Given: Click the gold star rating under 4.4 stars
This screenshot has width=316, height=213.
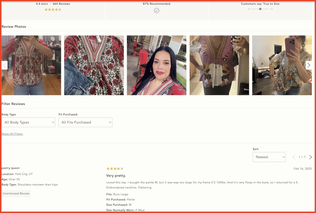Looking at the screenshot, I should 53,10.
